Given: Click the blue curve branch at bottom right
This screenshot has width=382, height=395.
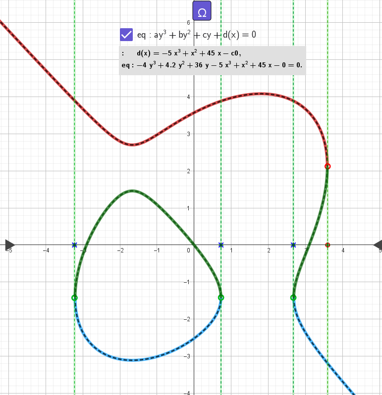Looking at the screenshot, I should pyautogui.click(x=337, y=376).
